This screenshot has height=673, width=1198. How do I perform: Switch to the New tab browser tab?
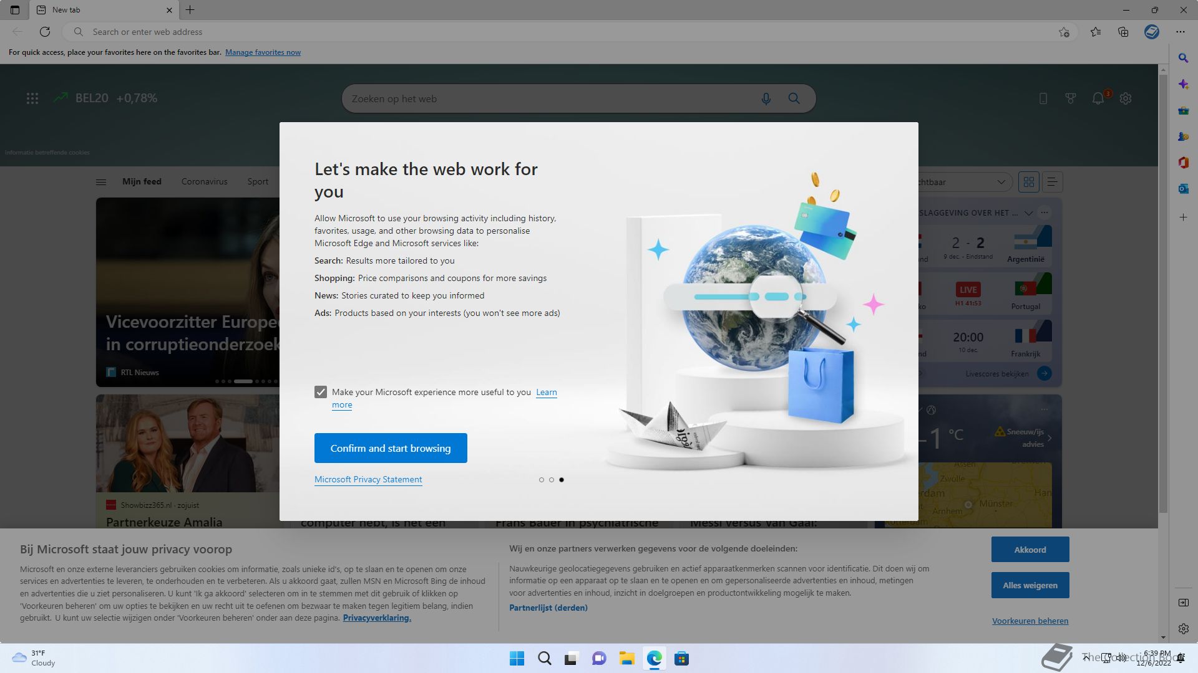click(x=104, y=10)
